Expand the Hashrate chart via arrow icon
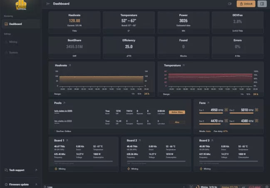270x188 pixels. coord(70,65)
